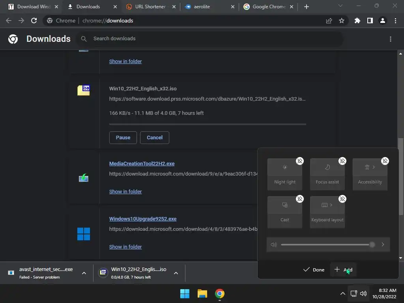Viewport: 404px width, 303px height.
Task: Open the Extensions puzzle icon
Action: point(357,21)
